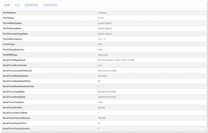Select the 0 s preview time value
Image resolution: width=208 pixels, height=133 pixels.
pyautogui.click(x=99, y=123)
